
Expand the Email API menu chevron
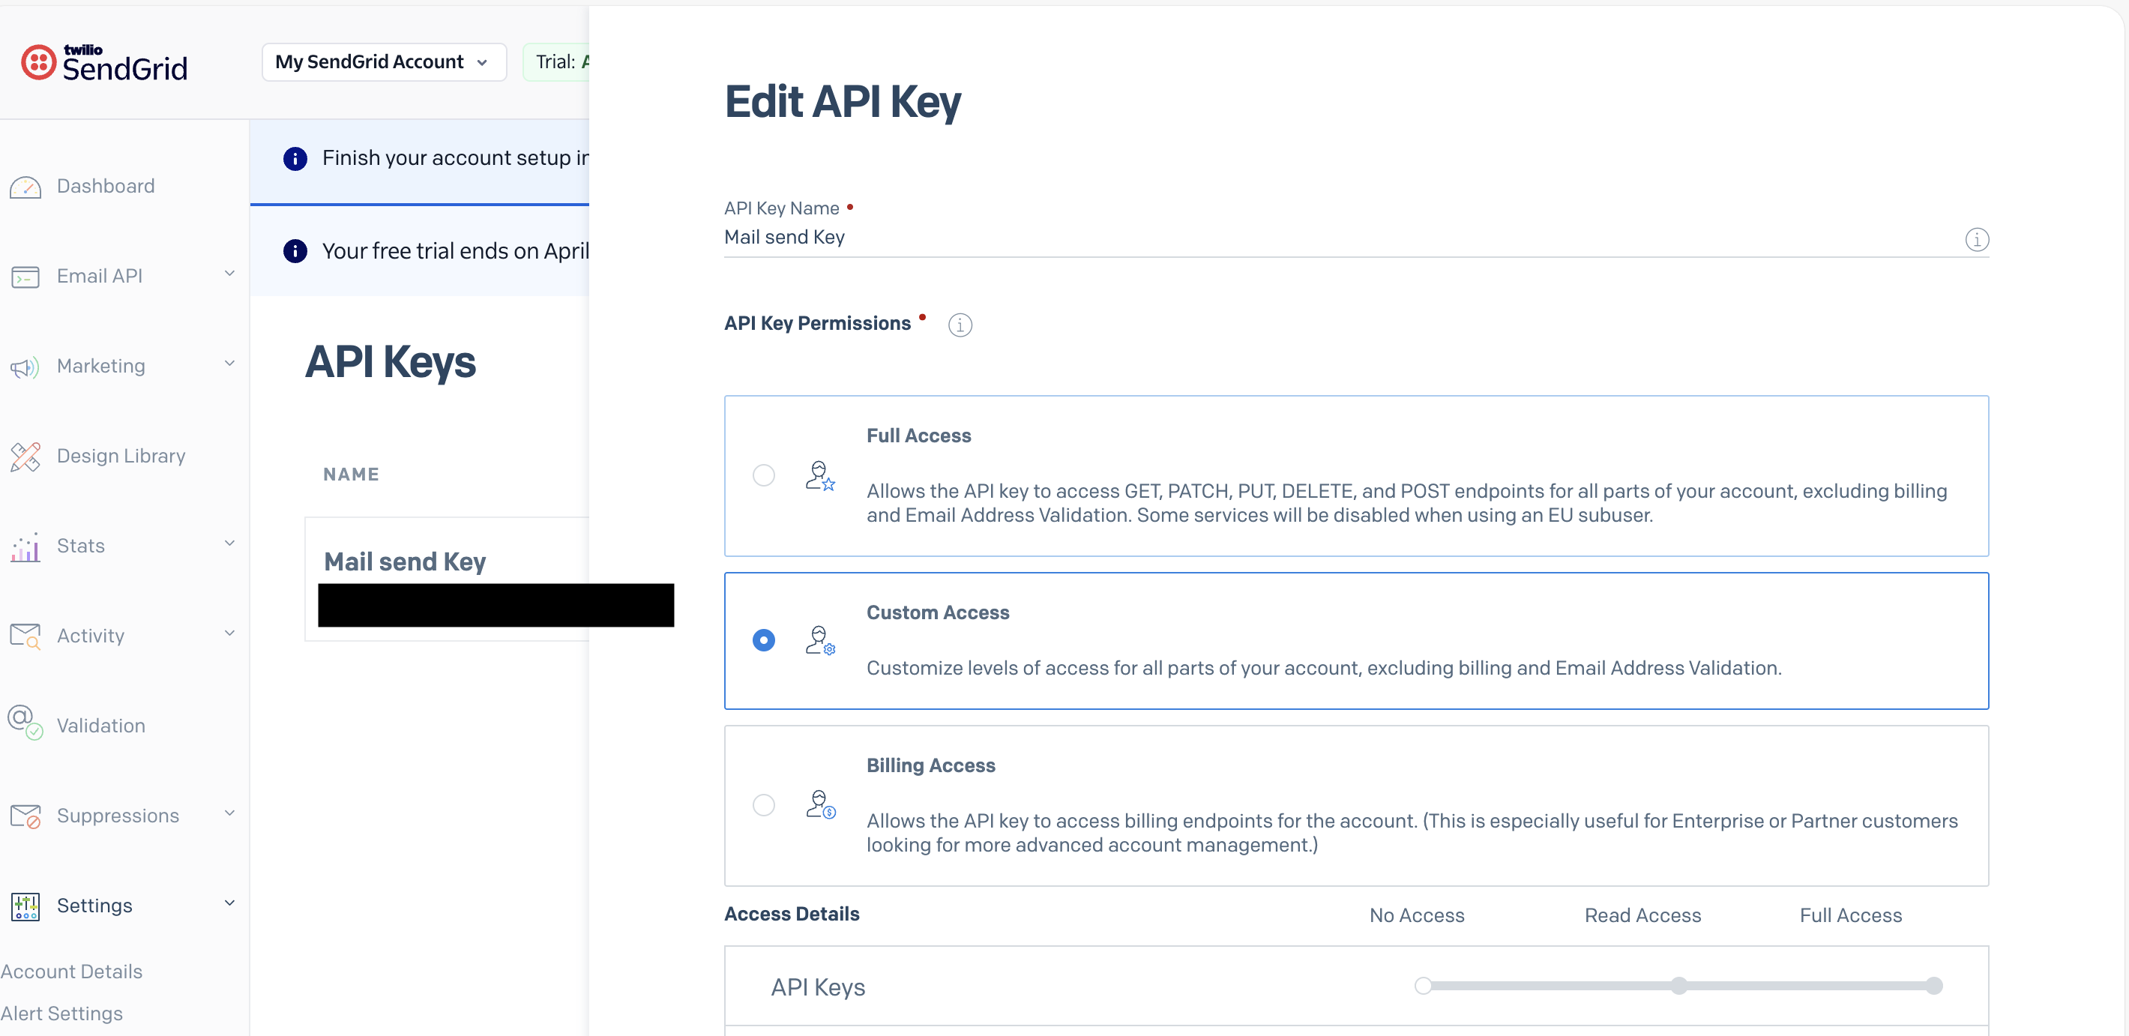229,274
